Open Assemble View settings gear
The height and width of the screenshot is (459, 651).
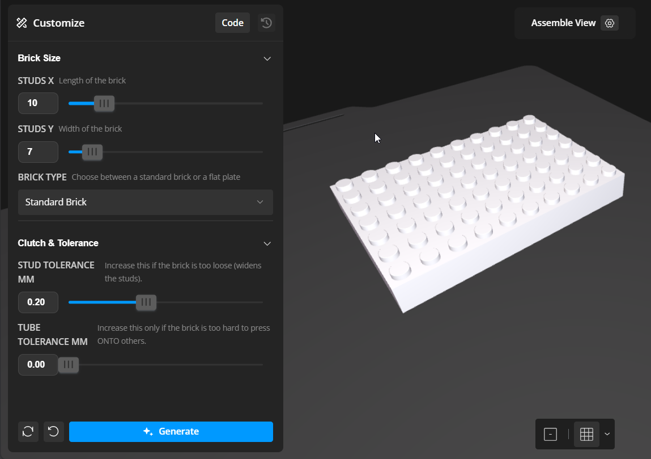pos(610,23)
